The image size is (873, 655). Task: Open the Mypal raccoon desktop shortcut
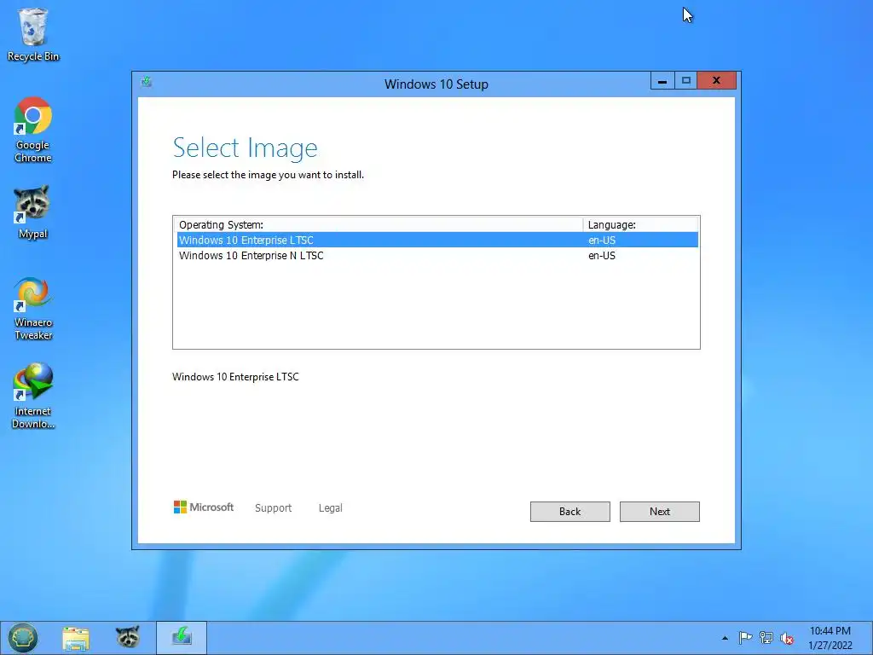point(32,212)
